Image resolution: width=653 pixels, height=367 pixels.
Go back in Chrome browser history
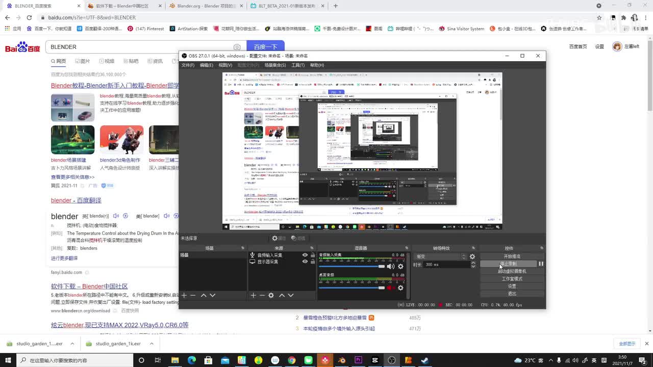pos(7,17)
